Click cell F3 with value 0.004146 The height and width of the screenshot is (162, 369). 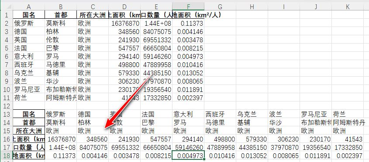click(188, 31)
